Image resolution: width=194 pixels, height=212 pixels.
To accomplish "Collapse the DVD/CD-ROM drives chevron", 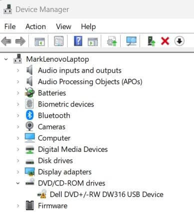I will [x=18, y=183].
